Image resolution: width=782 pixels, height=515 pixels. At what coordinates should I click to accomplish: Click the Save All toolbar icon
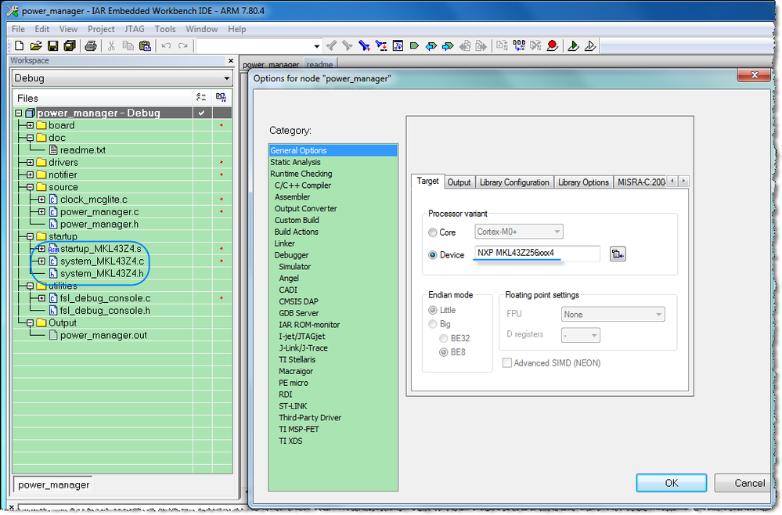[x=70, y=46]
